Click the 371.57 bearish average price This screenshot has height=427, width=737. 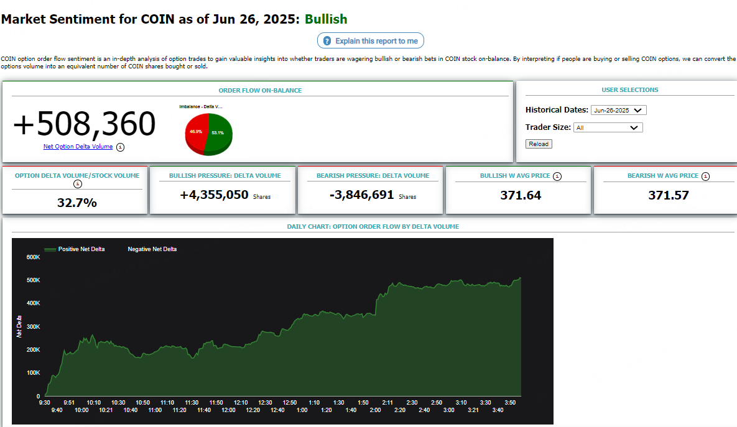669,195
